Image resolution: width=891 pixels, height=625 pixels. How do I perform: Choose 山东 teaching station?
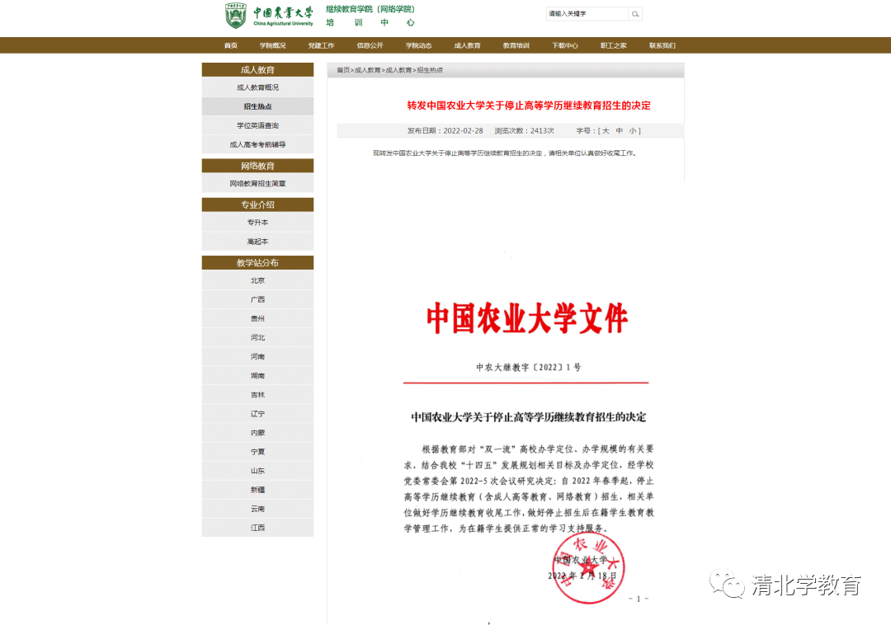tap(257, 471)
